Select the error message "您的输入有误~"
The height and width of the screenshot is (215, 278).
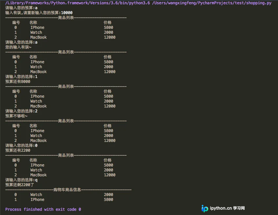pos(18,47)
